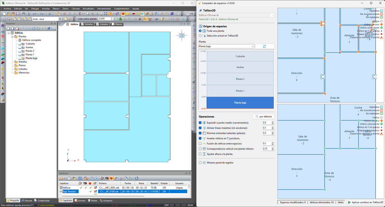Save the project with the purple floppy icon
The height and width of the screenshot is (207, 385).
18,14
